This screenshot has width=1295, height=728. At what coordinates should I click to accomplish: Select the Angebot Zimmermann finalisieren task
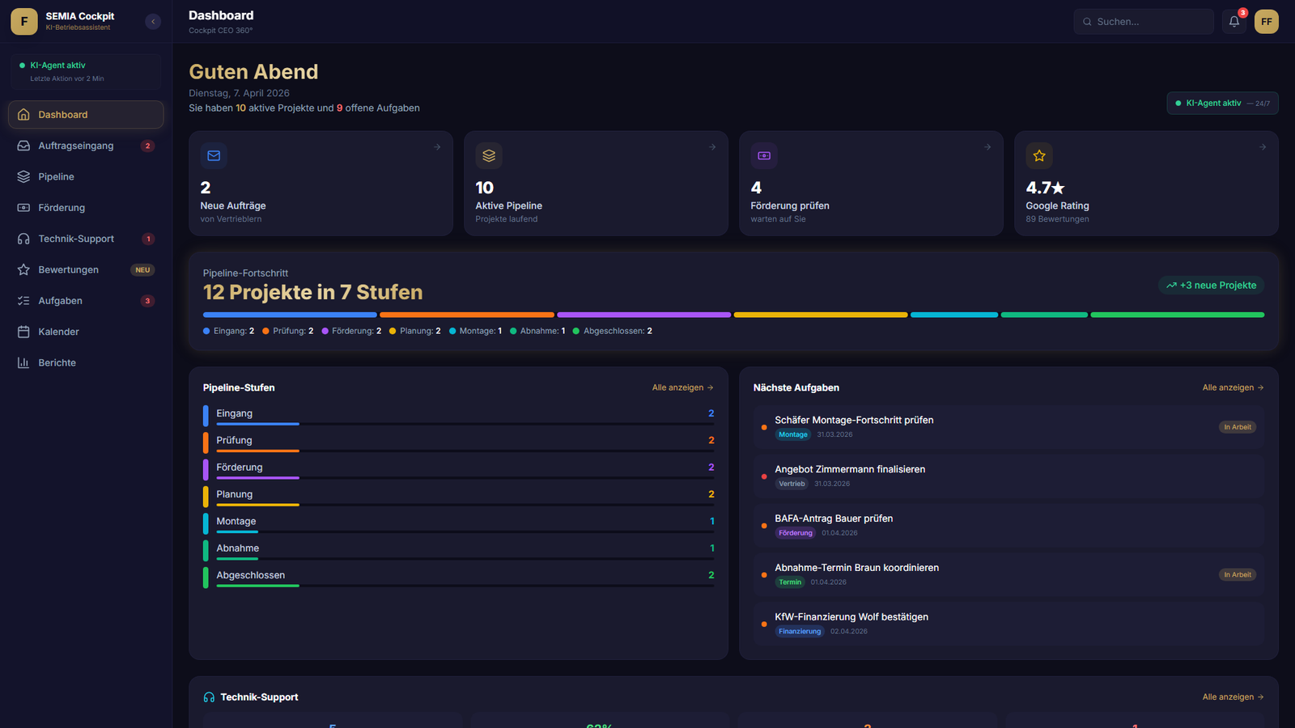(850, 470)
